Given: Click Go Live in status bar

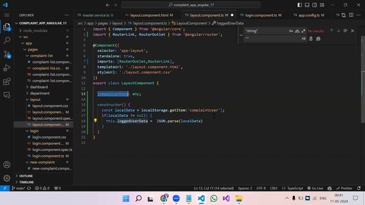Looking at the screenshot, I should coord(315,188).
